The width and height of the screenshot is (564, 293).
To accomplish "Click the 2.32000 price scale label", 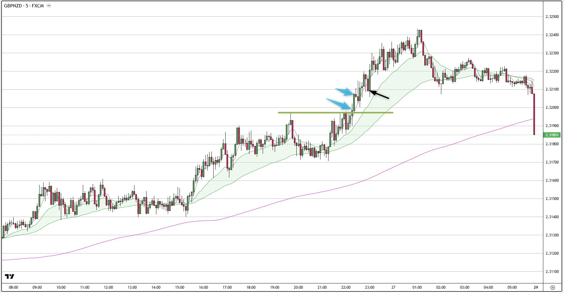I will (x=552, y=108).
